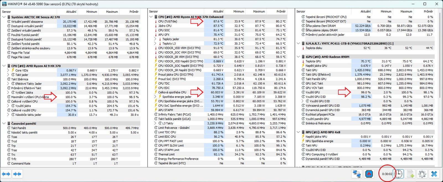Select the NPU Computing 0 Vytížení row
443x182 pixels.
pos(365,155)
